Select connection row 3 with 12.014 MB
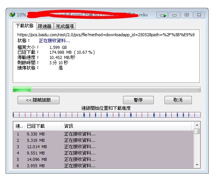Image resolution: width=218 pixels, height=187 pixels. (104, 147)
